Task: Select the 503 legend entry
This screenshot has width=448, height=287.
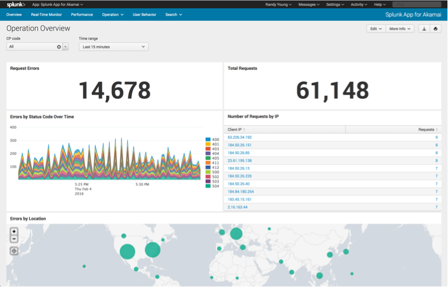Action: [x=212, y=182]
